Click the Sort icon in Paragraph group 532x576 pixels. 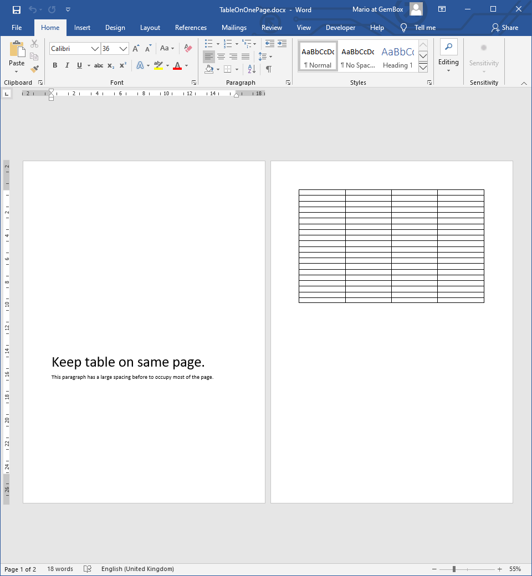[x=252, y=69]
